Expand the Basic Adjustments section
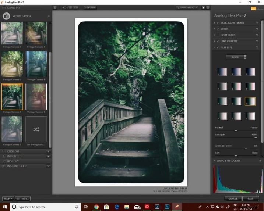The width and height of the screenshot is (264, 211). point(215,22)
